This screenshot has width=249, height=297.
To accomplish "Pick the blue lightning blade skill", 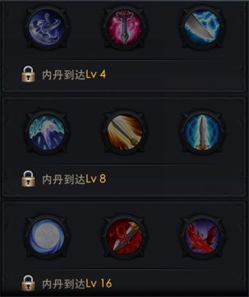I will coord(202,27).
